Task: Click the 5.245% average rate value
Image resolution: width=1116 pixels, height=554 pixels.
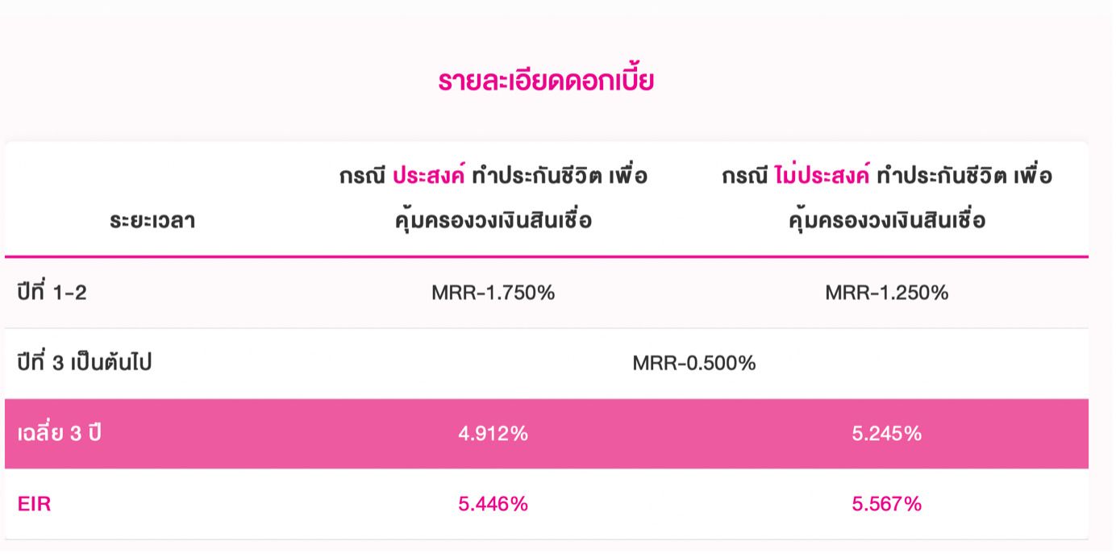Action: [887, 434]
